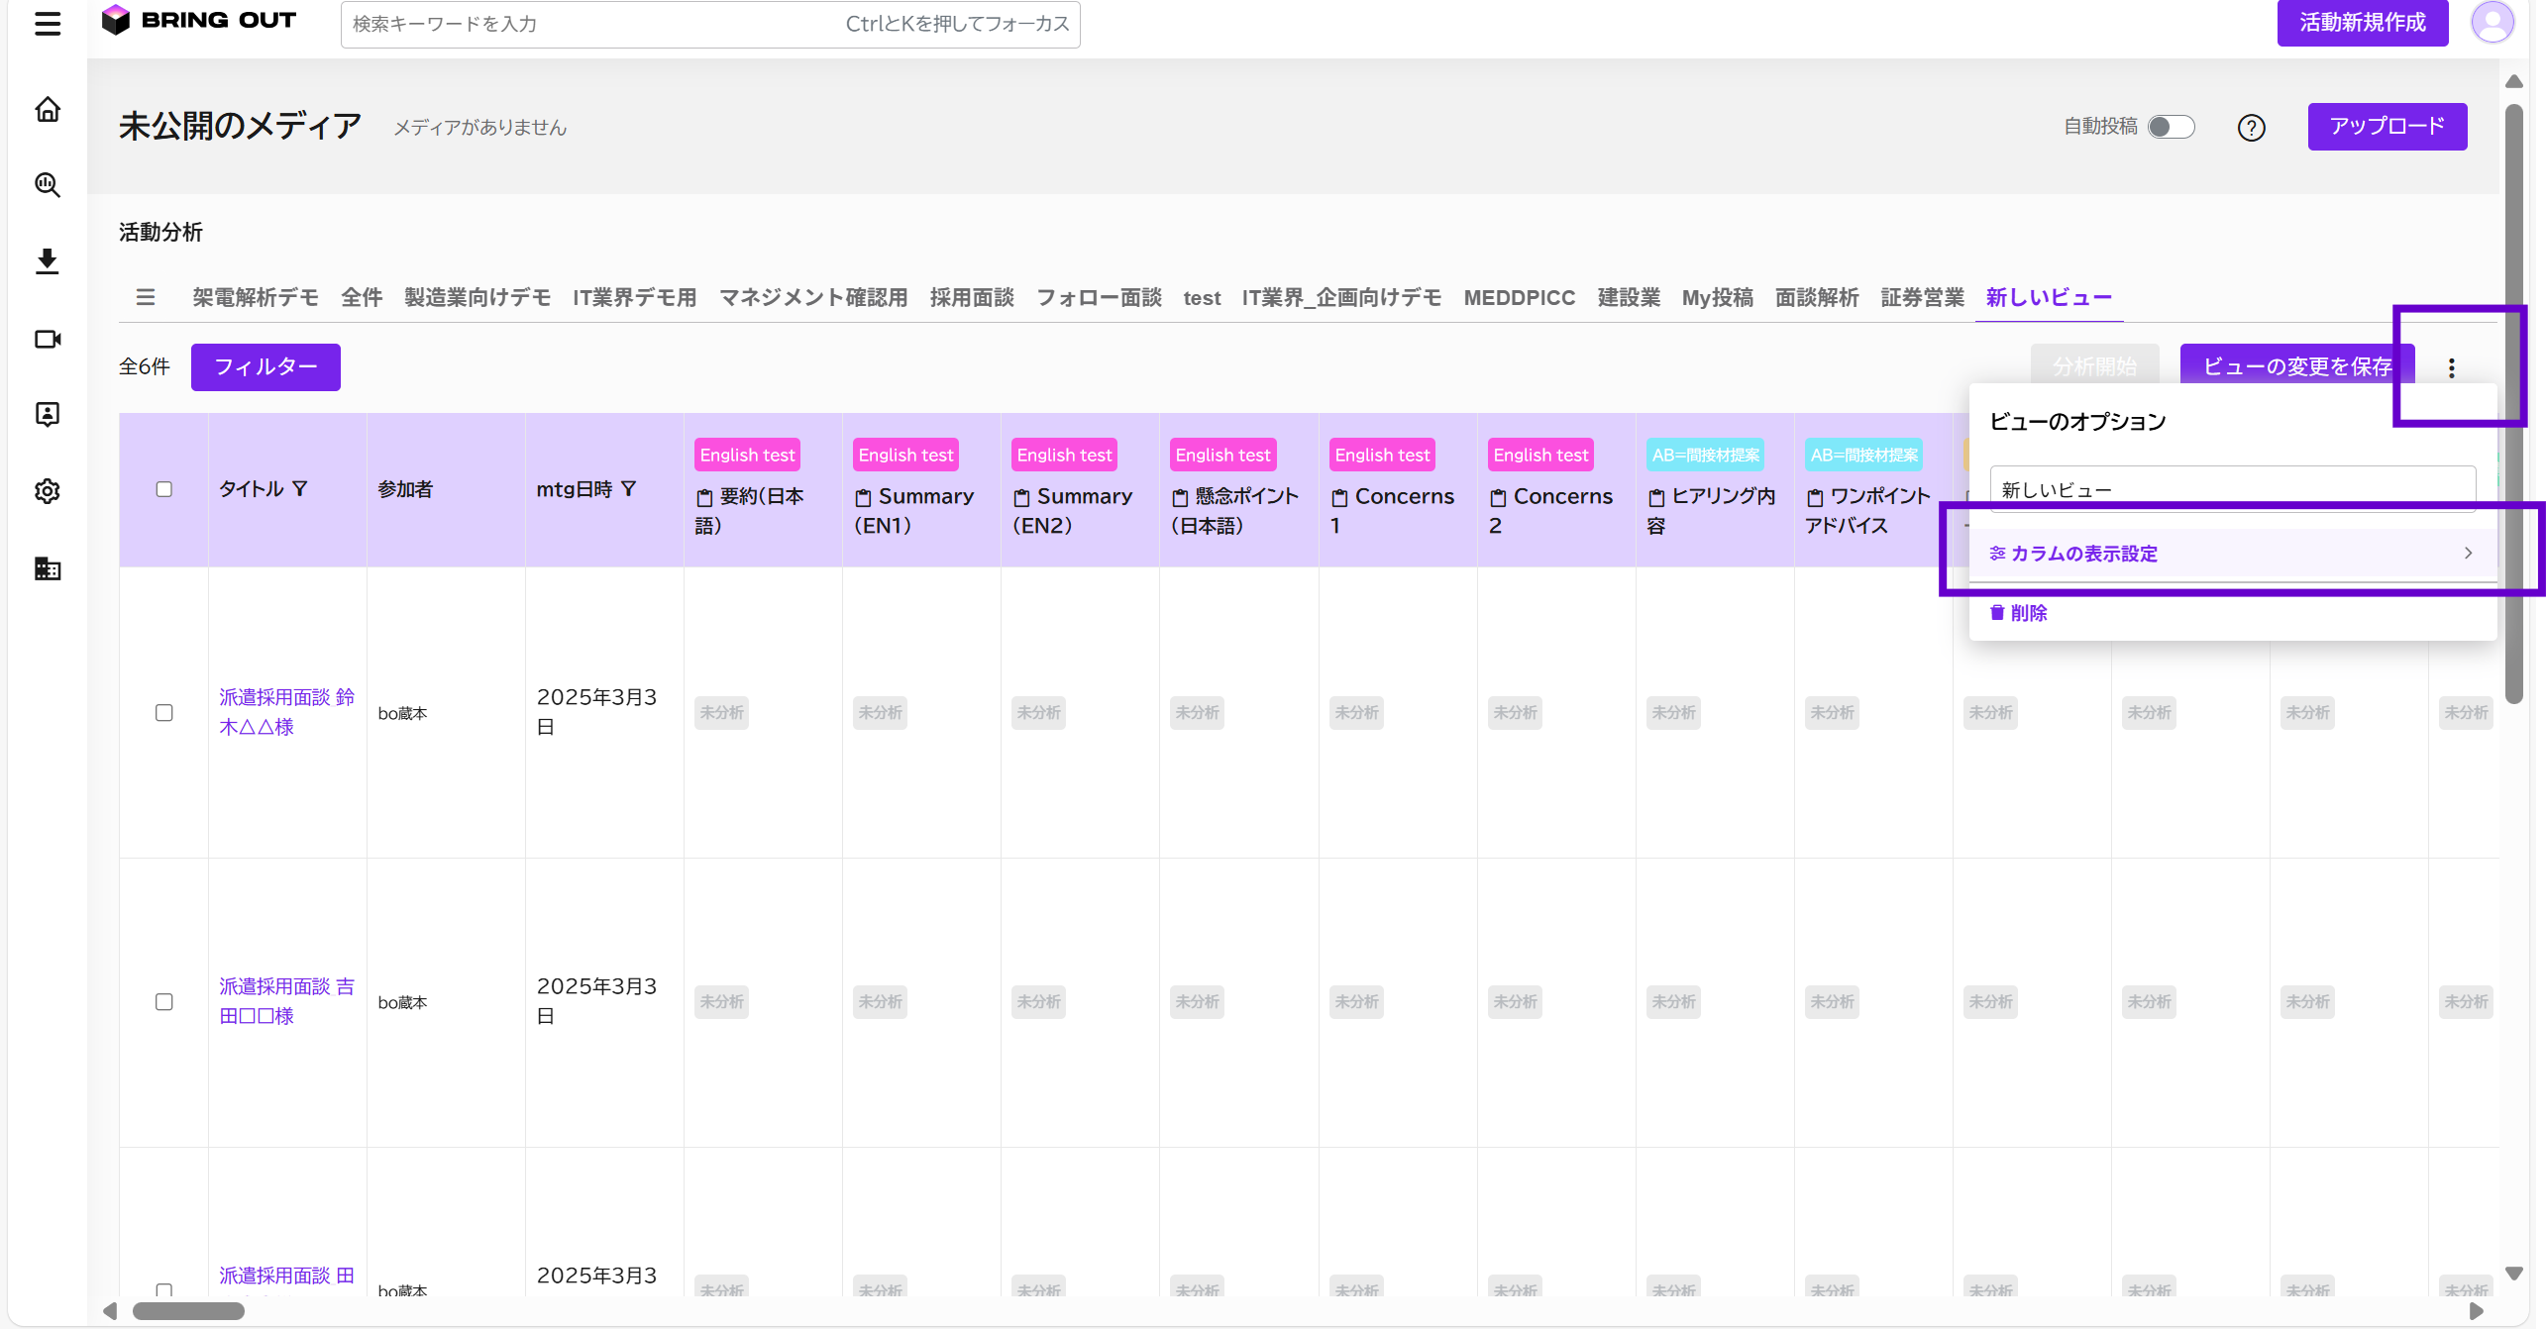Screen dimensions: 2546x1329
Task: Click the home icon in sidebar
Action: tap(48, 109)
